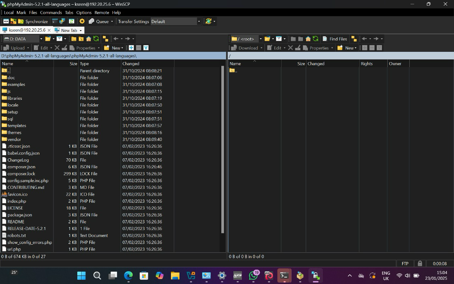Go to local home directory icon
The width and height of the screenshot is (454, 284).
coord(89,39)
